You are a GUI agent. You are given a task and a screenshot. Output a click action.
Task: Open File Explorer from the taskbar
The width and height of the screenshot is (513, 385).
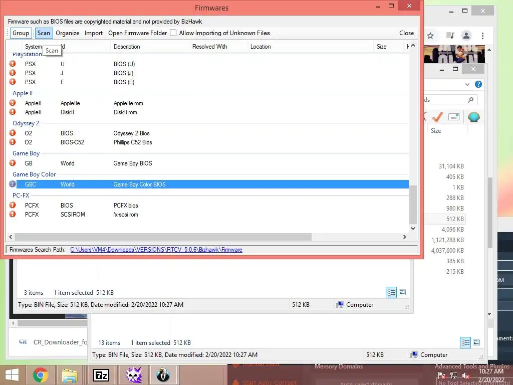(70, 375)
